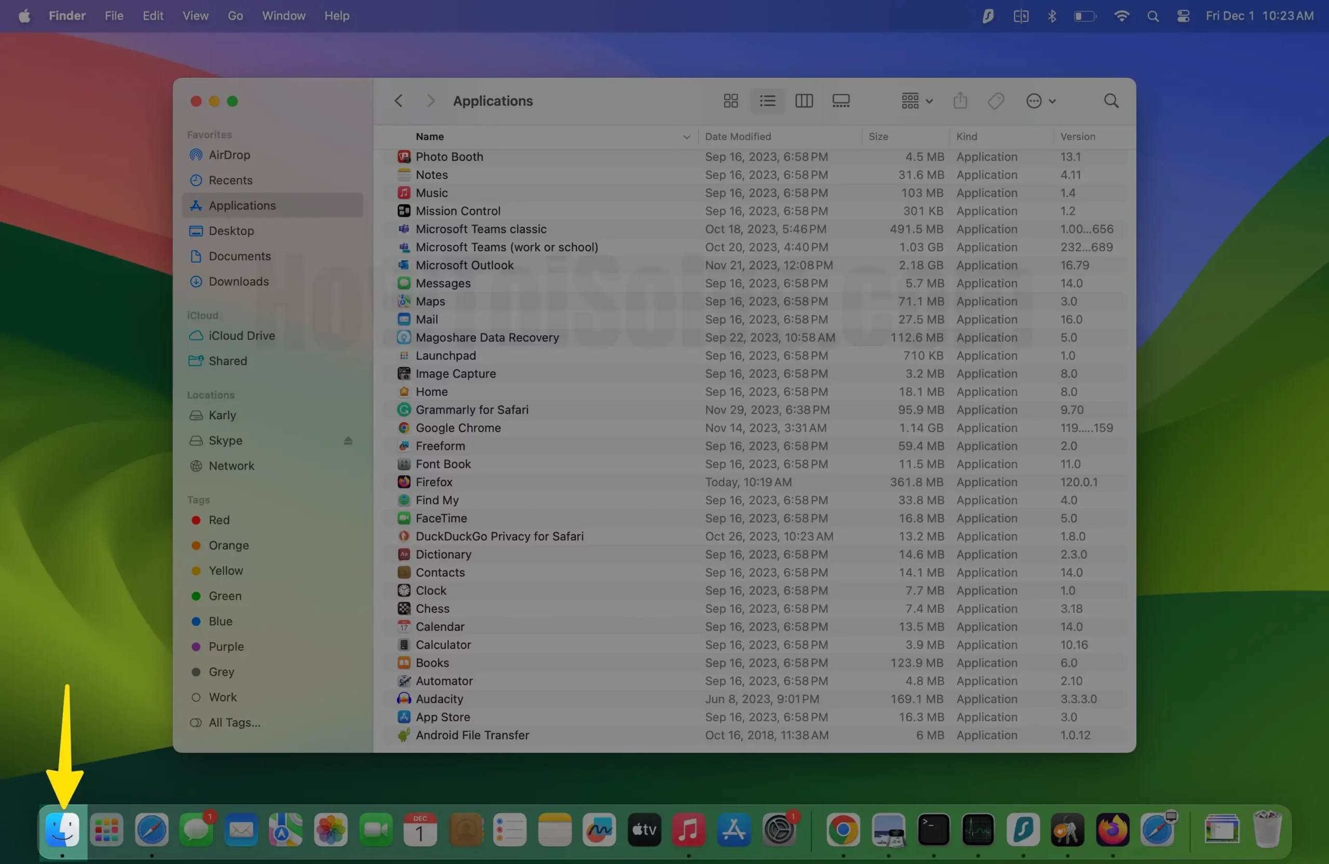The height and width of the screenshot is (864, 1329).
Task: Sort by the Date Modified column
Action: tap(738, 137)
